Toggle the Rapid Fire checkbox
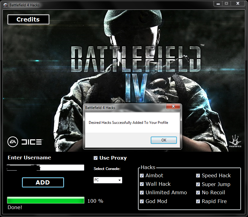 click(198, 201)
